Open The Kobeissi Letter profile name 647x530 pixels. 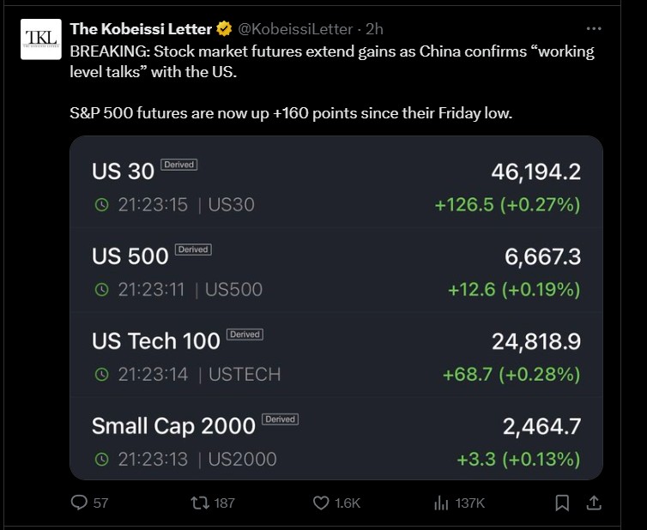coord(142,29)
